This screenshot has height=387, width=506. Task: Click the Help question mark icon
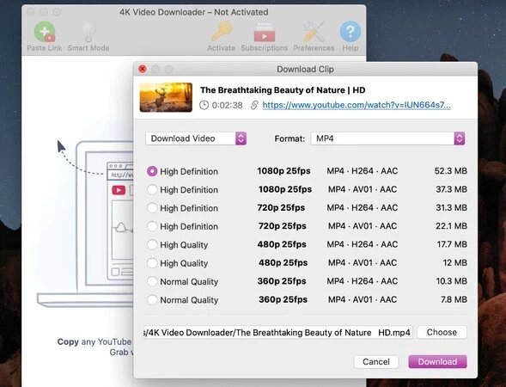[x=351, y=31]
